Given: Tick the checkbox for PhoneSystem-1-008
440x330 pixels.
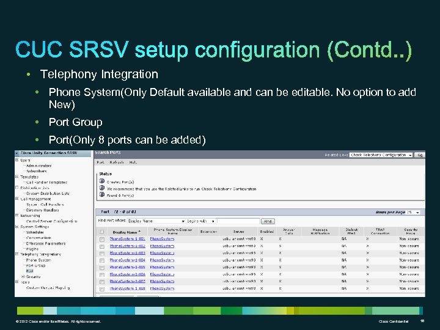Looking at the screenshot, I should (102, 288).
